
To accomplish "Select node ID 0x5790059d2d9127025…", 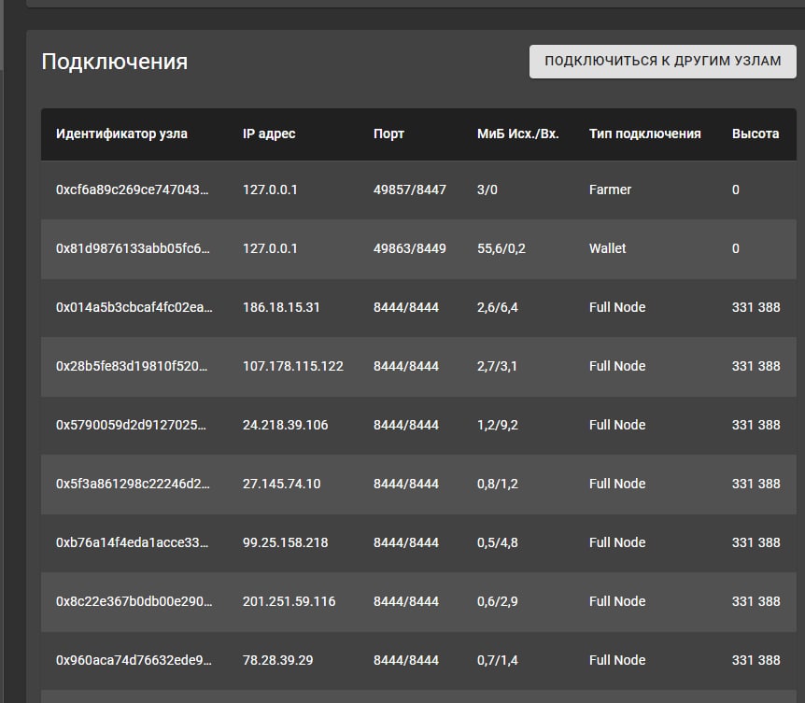I will click(131, 425).
